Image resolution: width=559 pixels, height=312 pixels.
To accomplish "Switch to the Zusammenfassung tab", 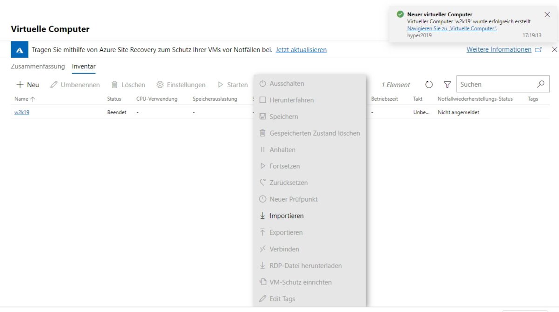I will pos(38,67).
